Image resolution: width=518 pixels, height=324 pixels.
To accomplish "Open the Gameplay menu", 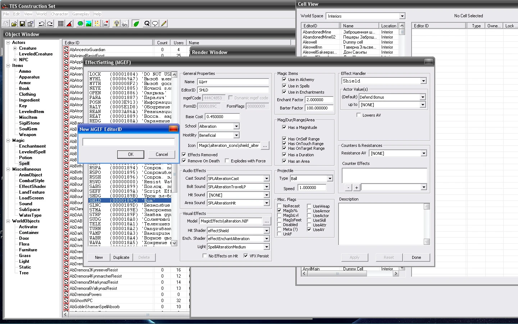I will click(81, 14).
